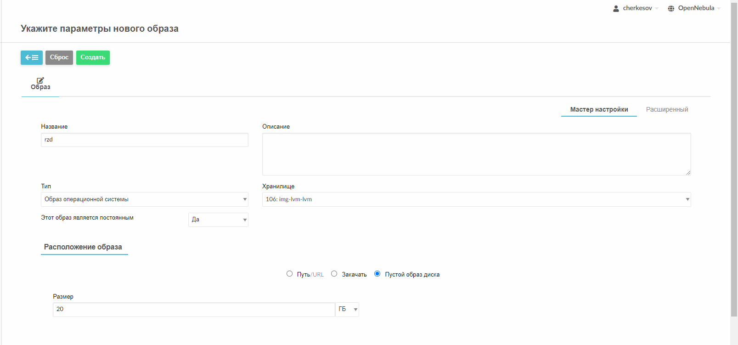Click the vertical page scrollbar
This screenshot has height=345, width=738.
(x=734, y=161)
